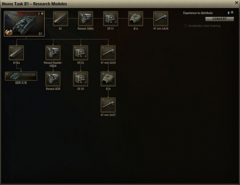Select the Renault BDR engine module
The height and width of the screenshot is (185, 240).
pos(53,79)
